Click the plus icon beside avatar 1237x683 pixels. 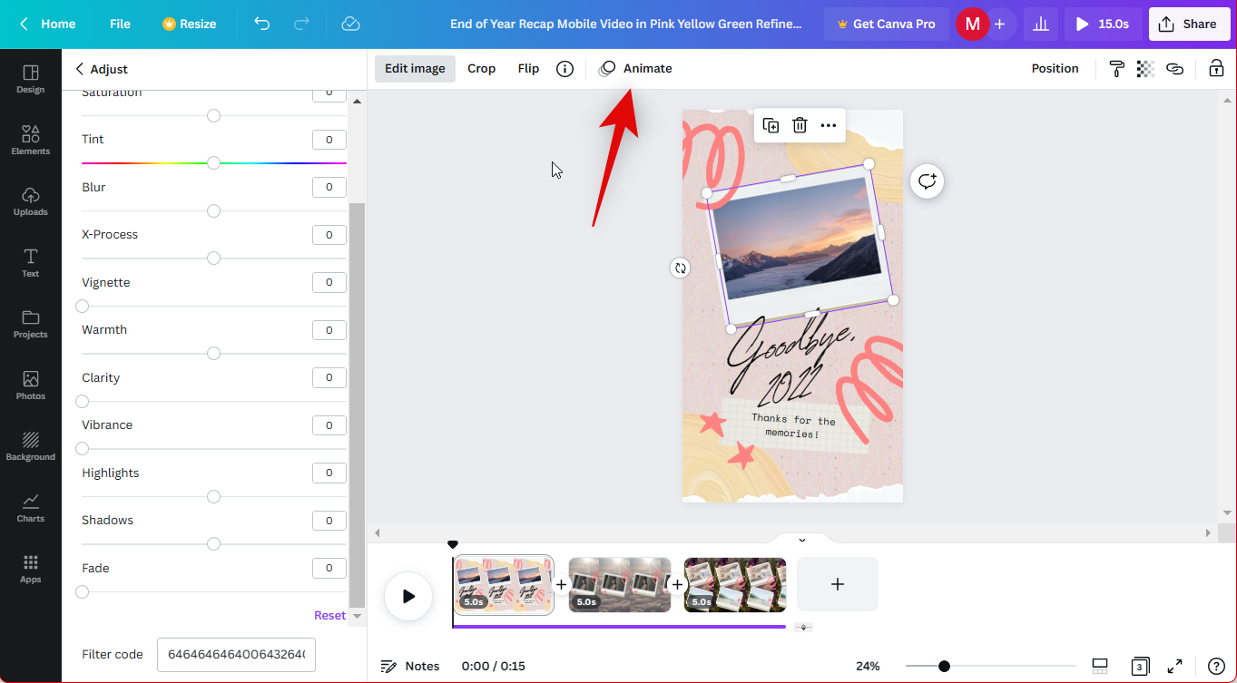[x=999, y=24]
